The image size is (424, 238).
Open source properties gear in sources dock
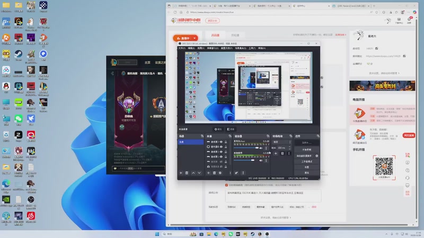click(220, 173)
